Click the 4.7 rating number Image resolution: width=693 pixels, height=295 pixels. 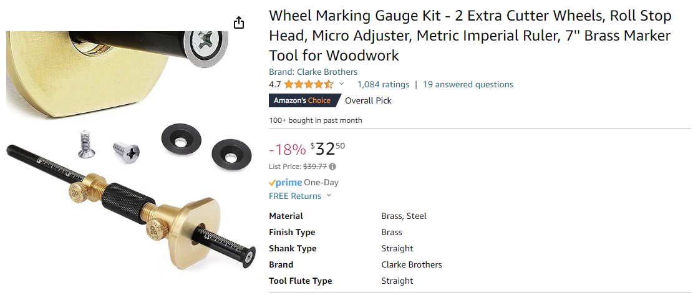(x=275, y=84)
